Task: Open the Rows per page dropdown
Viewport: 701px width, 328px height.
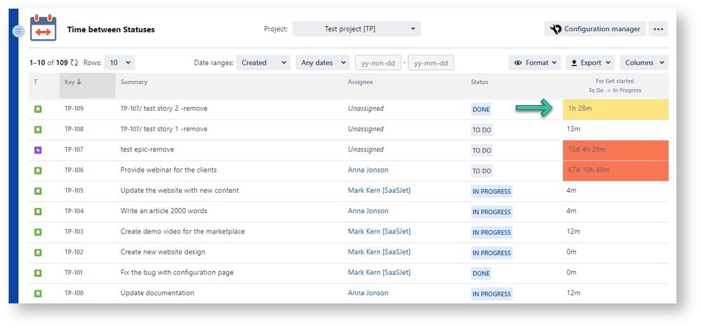Action: pos(119,63)
